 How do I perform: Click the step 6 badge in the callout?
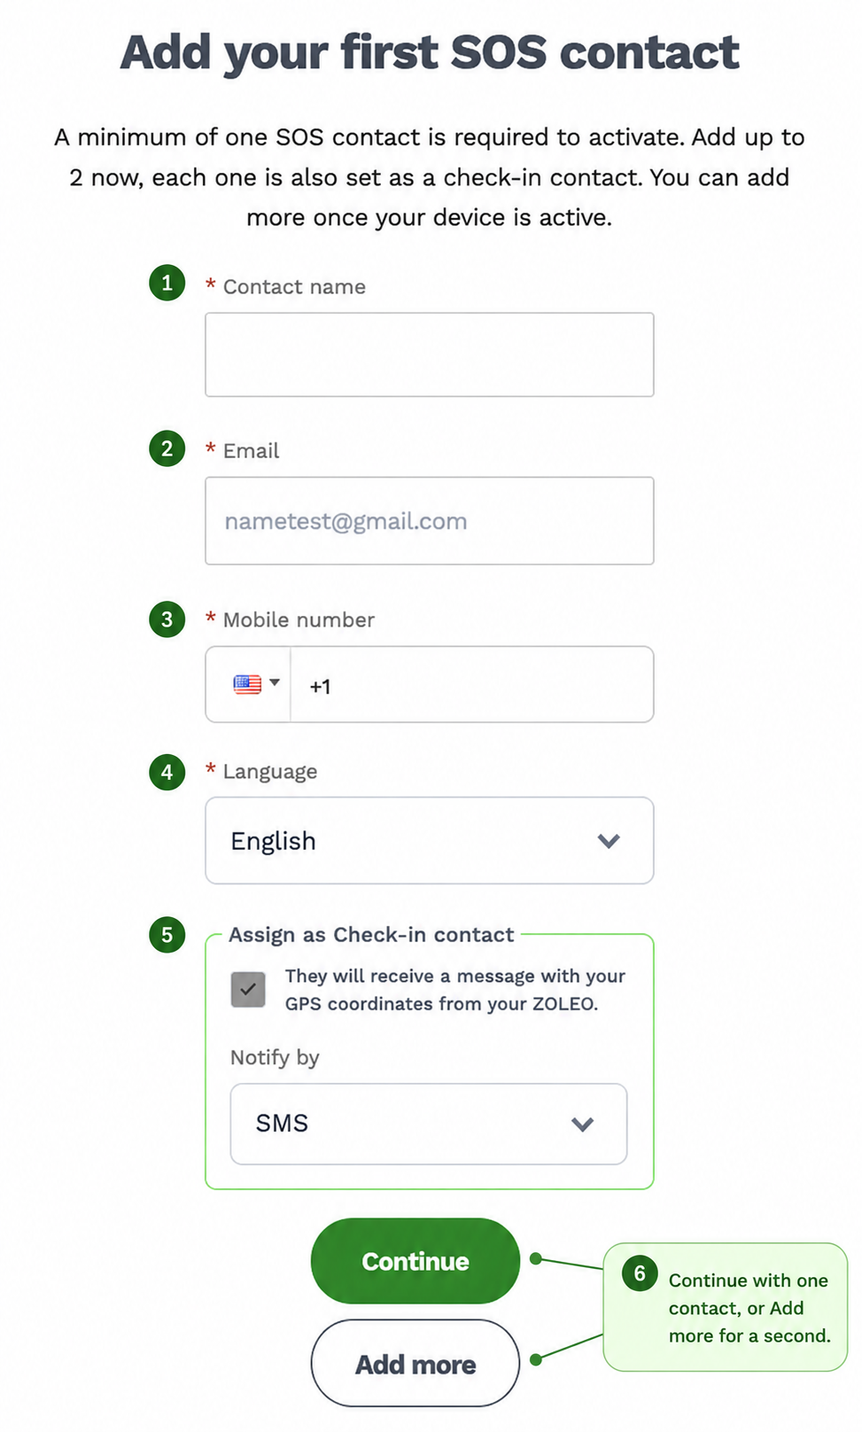[x=640, y=1273]
